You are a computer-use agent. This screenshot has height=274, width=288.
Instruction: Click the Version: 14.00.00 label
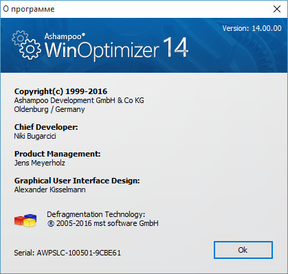pyautogui.click(x=252, y=28)
